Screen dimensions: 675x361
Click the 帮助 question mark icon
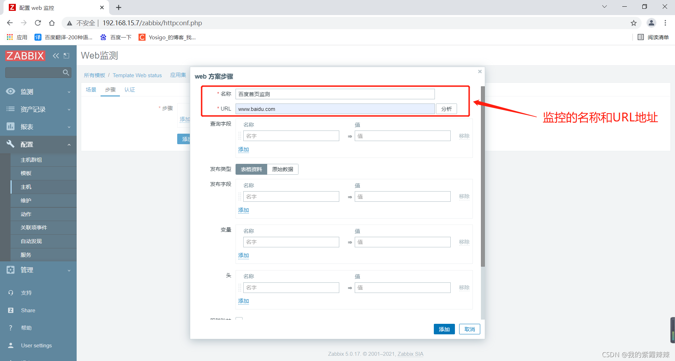[11, 328]
